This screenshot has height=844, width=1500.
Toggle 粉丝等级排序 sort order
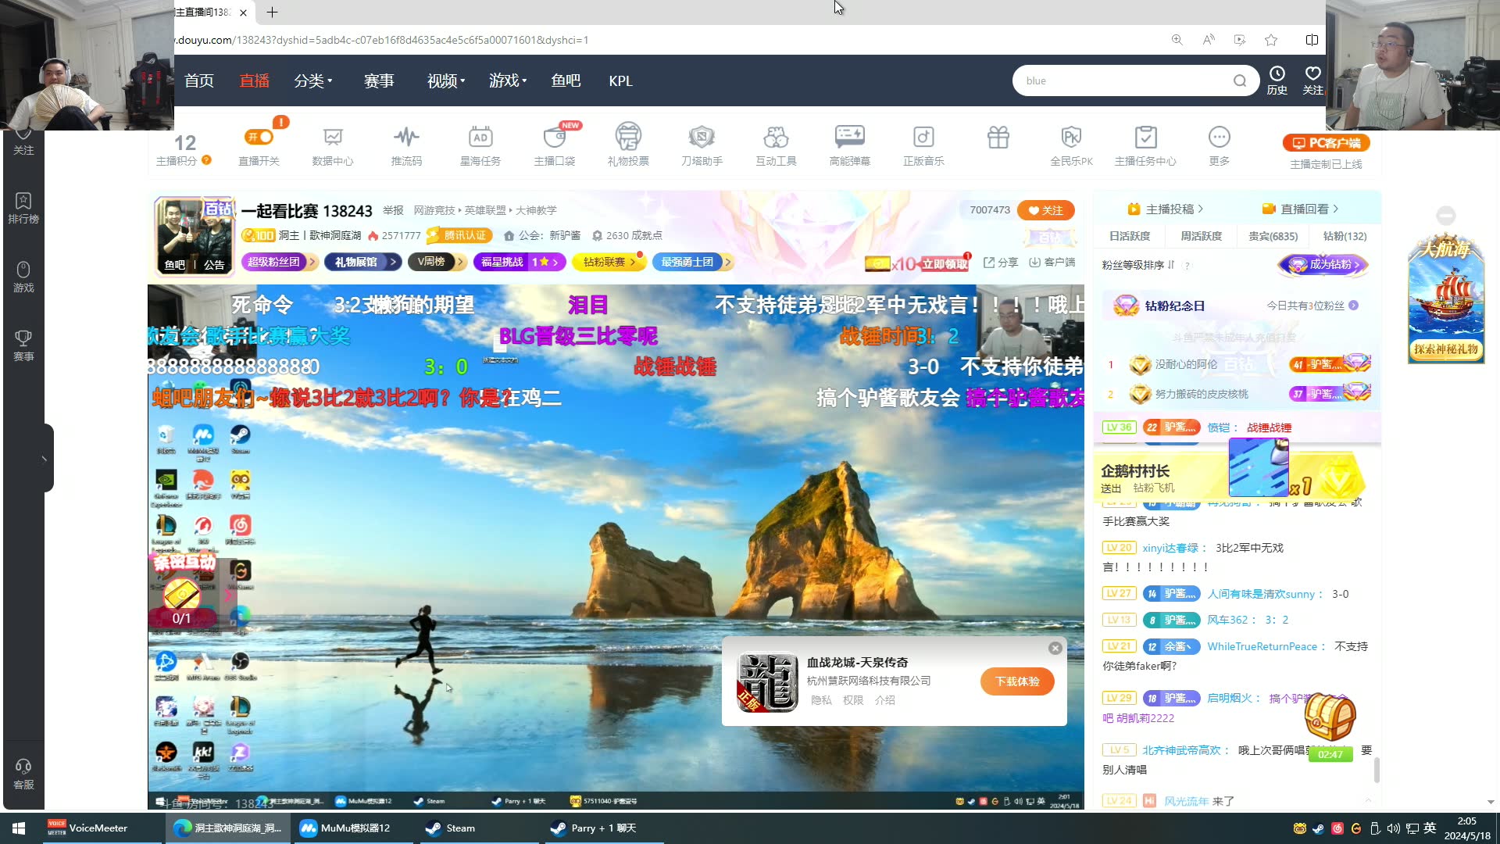(1138, 265)
